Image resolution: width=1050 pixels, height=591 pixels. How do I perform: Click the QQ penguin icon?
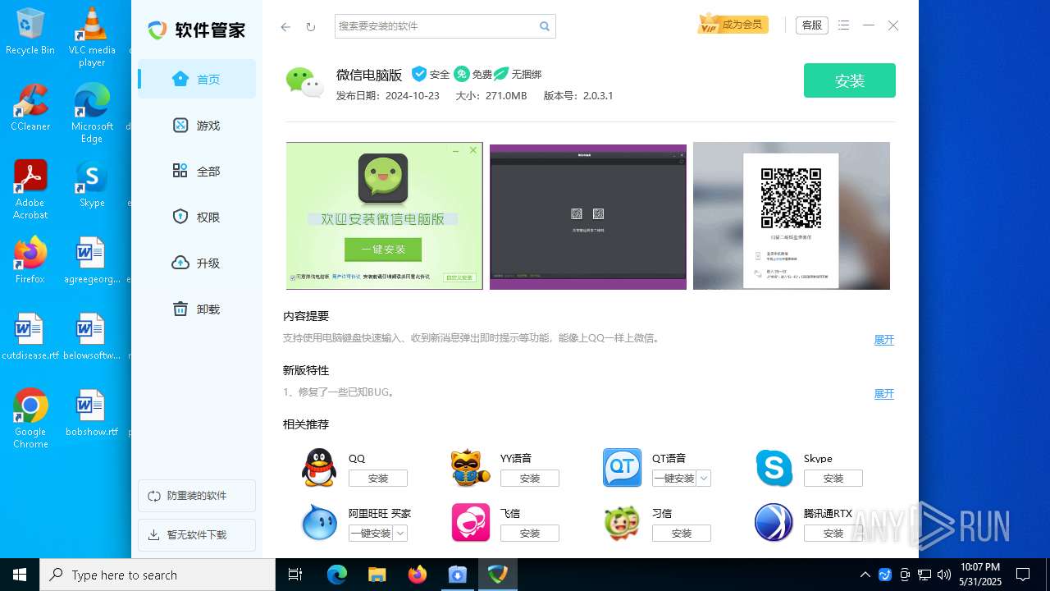pos(319,468)
